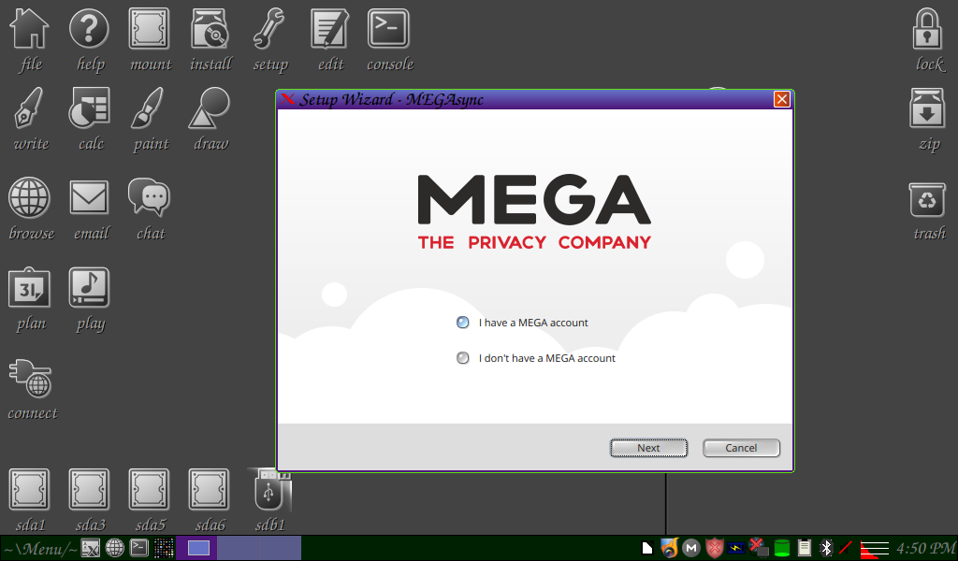Viewport: 958px width, 561px height.
Task: Open the email desktop icon
Action: tap(90, 209)
